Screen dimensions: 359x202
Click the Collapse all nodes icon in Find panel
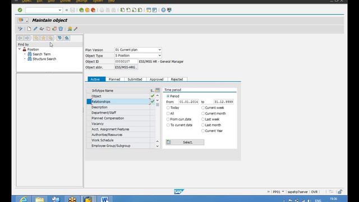point(67,38)
